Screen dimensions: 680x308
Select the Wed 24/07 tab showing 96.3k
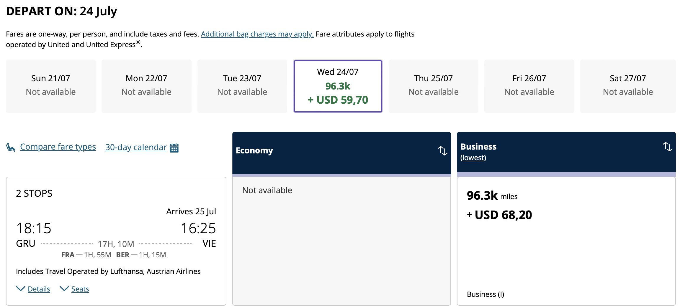tap(338, 86)
